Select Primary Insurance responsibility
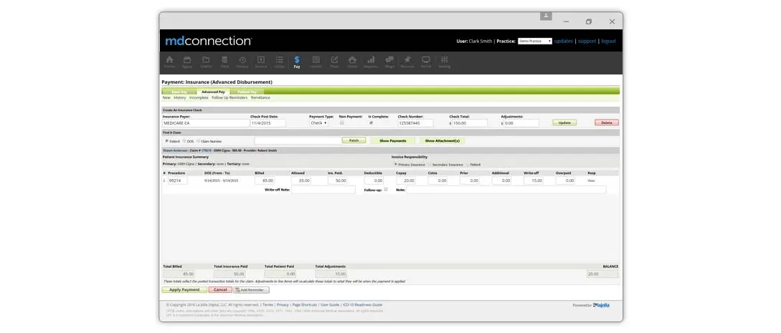The height and width of the screenshot is (333, 781). coord(395,164)
